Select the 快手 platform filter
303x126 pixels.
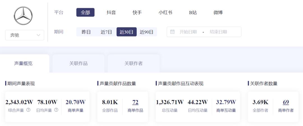(137, 12)
